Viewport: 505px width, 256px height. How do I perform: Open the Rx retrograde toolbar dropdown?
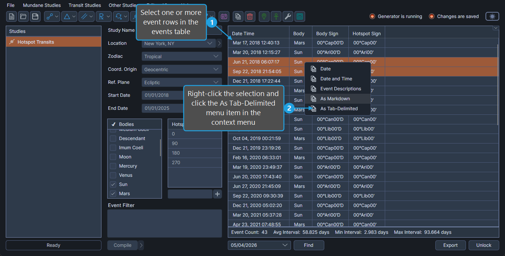pyautogui.click(x=109, y=16)
